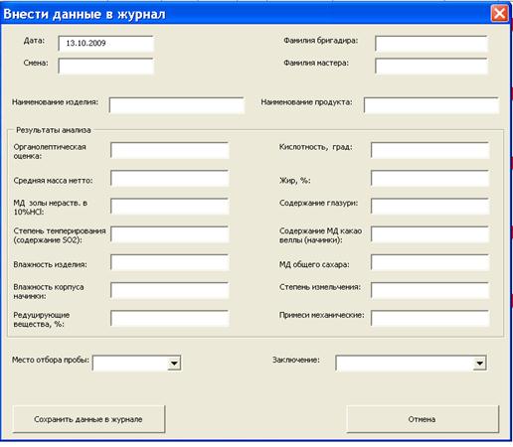
Task: Close the Внести данные в журнал dialog
Action: pos(499,14)
